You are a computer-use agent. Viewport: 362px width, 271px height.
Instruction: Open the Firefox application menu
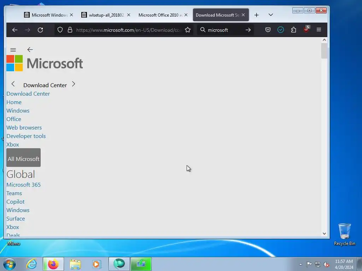[x=319, y=30]
